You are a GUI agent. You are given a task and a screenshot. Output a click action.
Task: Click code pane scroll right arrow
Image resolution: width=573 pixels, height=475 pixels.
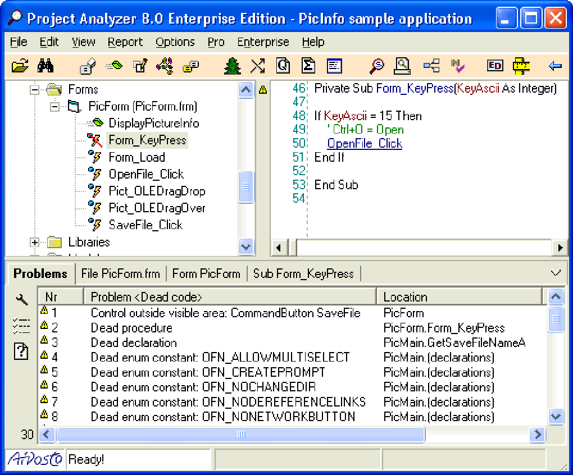click(560, 248)
